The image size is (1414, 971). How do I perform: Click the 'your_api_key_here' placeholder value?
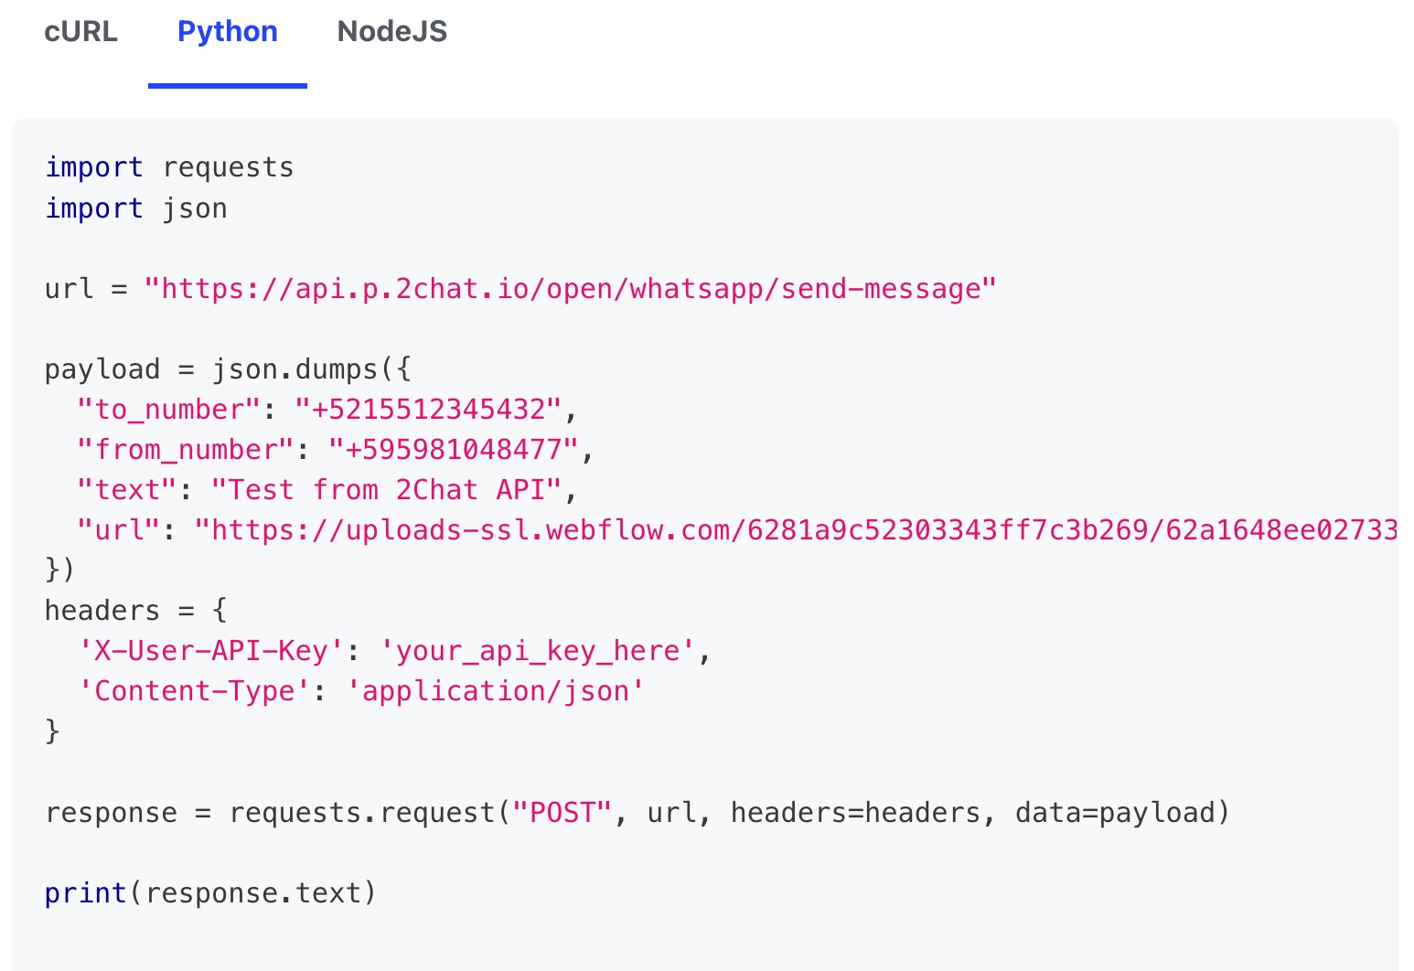click(538, 651)
